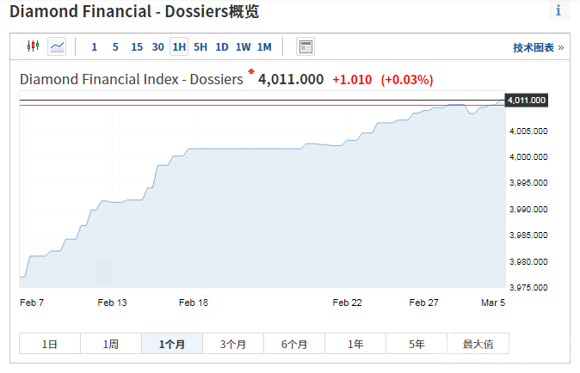Select the 5 minute interval

pos(115,47)
